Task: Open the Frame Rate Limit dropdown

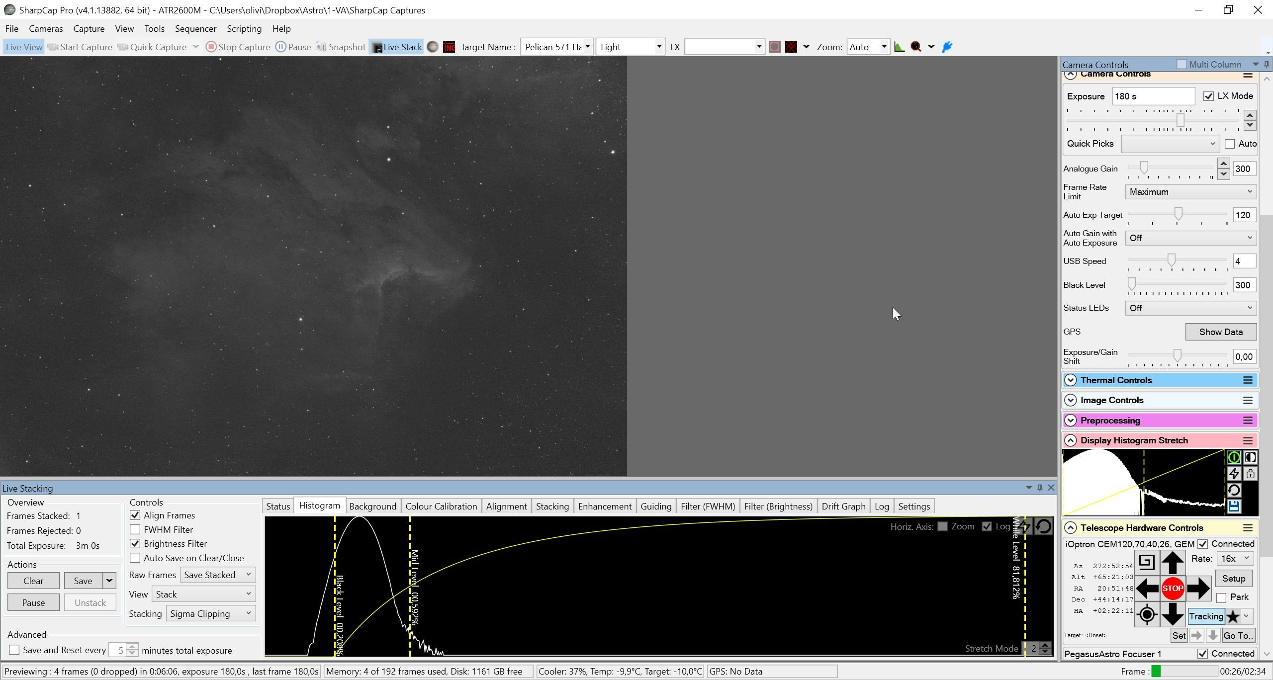Action: click(1190, 192)
